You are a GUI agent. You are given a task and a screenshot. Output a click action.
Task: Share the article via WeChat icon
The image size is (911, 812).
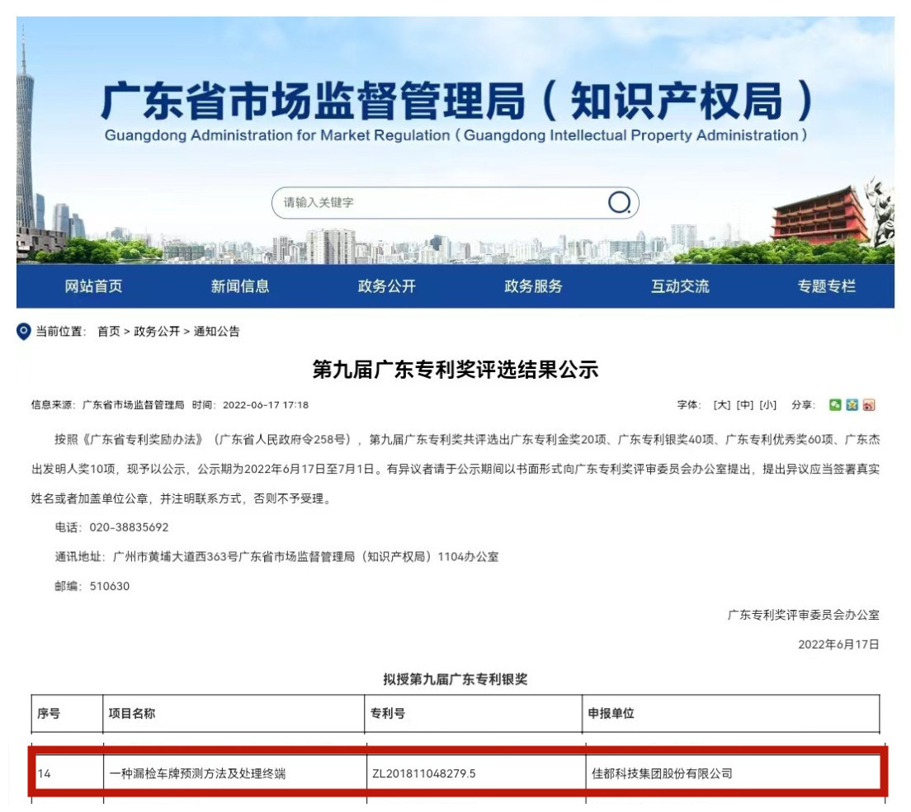[x=835, y=404]
